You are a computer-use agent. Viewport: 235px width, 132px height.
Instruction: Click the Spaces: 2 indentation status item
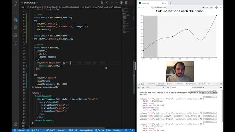[x=61, y=131]
